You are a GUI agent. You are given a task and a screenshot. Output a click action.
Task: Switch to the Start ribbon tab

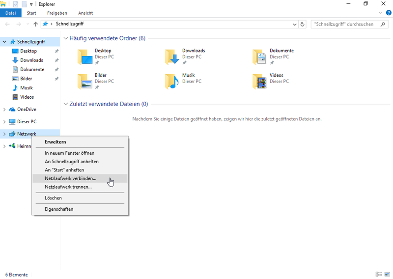point(31,13)
